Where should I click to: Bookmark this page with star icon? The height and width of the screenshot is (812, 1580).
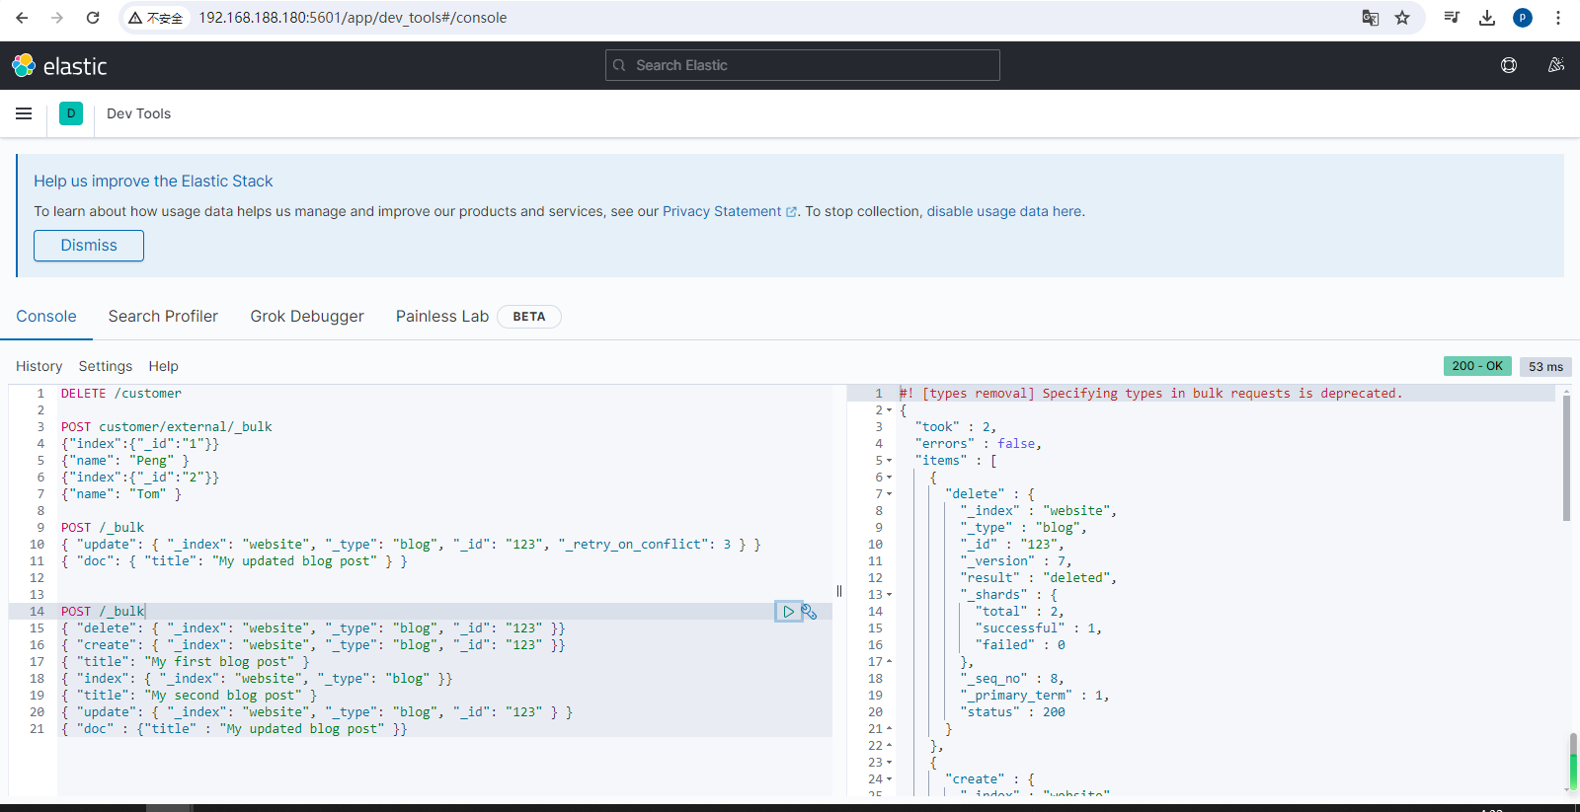point(1402,18)
